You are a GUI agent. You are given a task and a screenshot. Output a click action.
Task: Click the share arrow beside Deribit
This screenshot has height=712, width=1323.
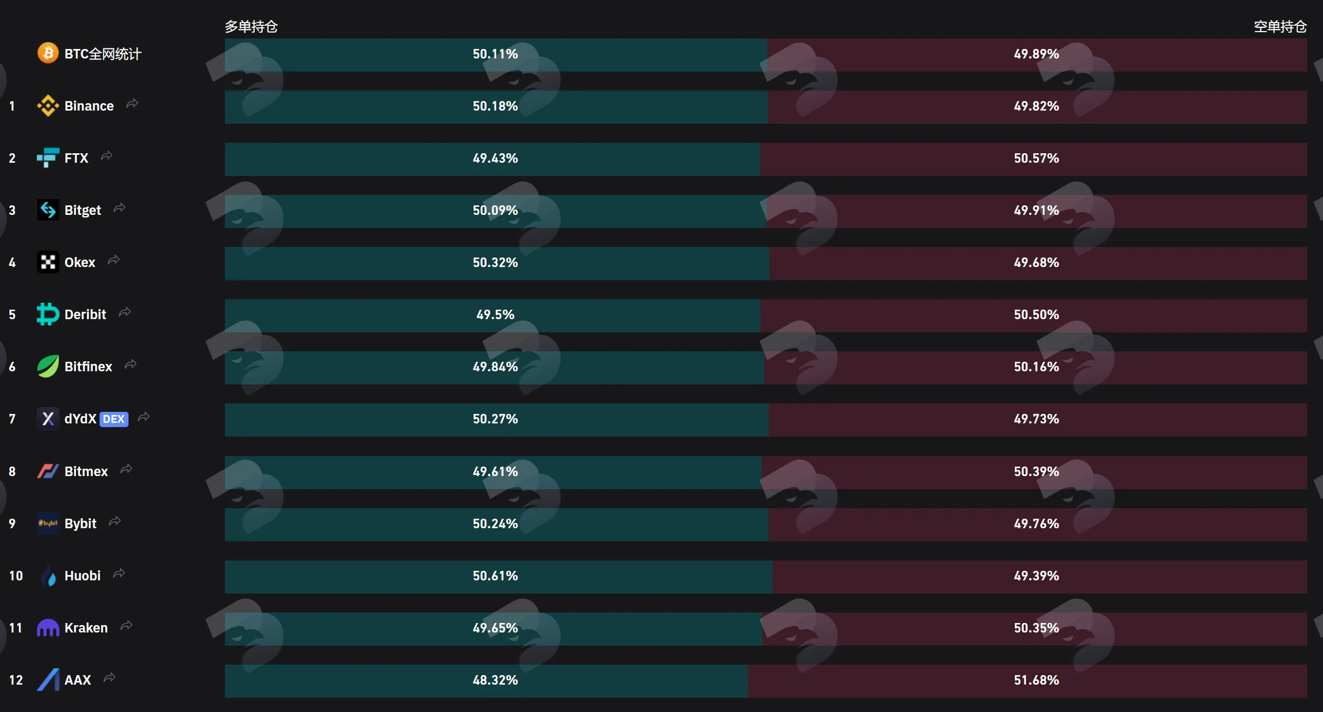[x=125, y=312]
